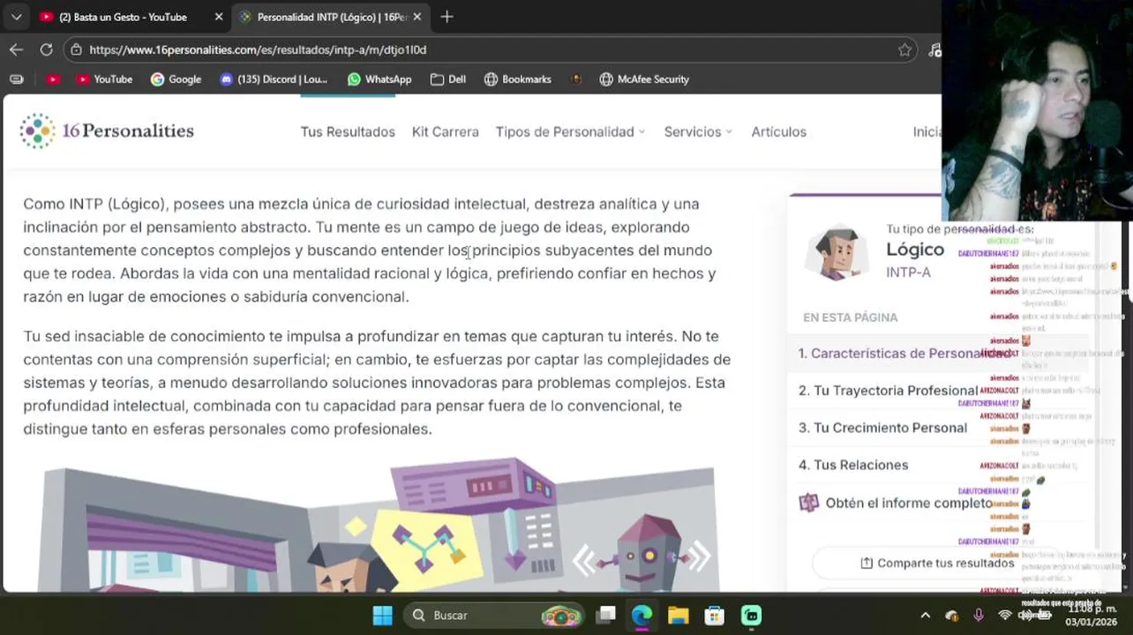Click the puzzle icon beside informe completo
The height and width of the screenshot is (635, 1133).
click(x=808, y=503)
